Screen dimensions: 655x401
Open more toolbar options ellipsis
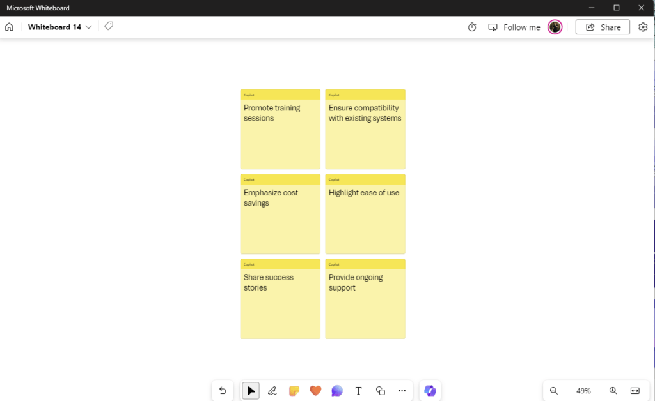(402, 391)
